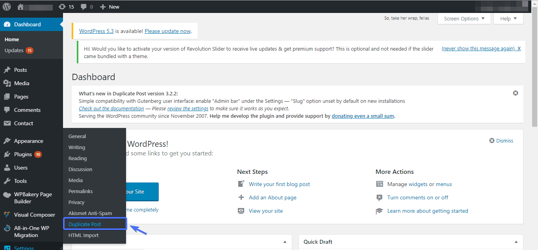Viewport: 538px width, 250px height.
Task: Open Reading settings submenu item
Action: [x=78, y=158]
